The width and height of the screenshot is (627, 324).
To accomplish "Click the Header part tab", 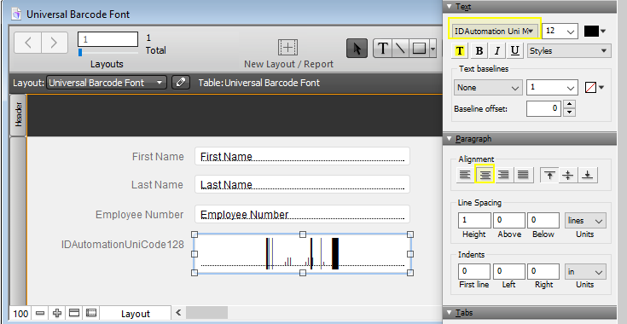I will pyautogui.click(x=19, y=115).
